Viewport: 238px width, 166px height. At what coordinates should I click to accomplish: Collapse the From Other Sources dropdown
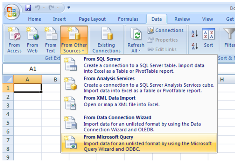[74, 40]
